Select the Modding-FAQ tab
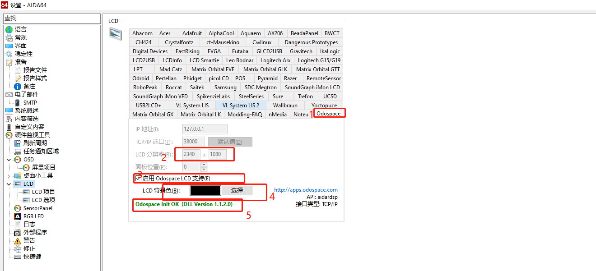Screen dimensions: 596x271 coord(245,114)
